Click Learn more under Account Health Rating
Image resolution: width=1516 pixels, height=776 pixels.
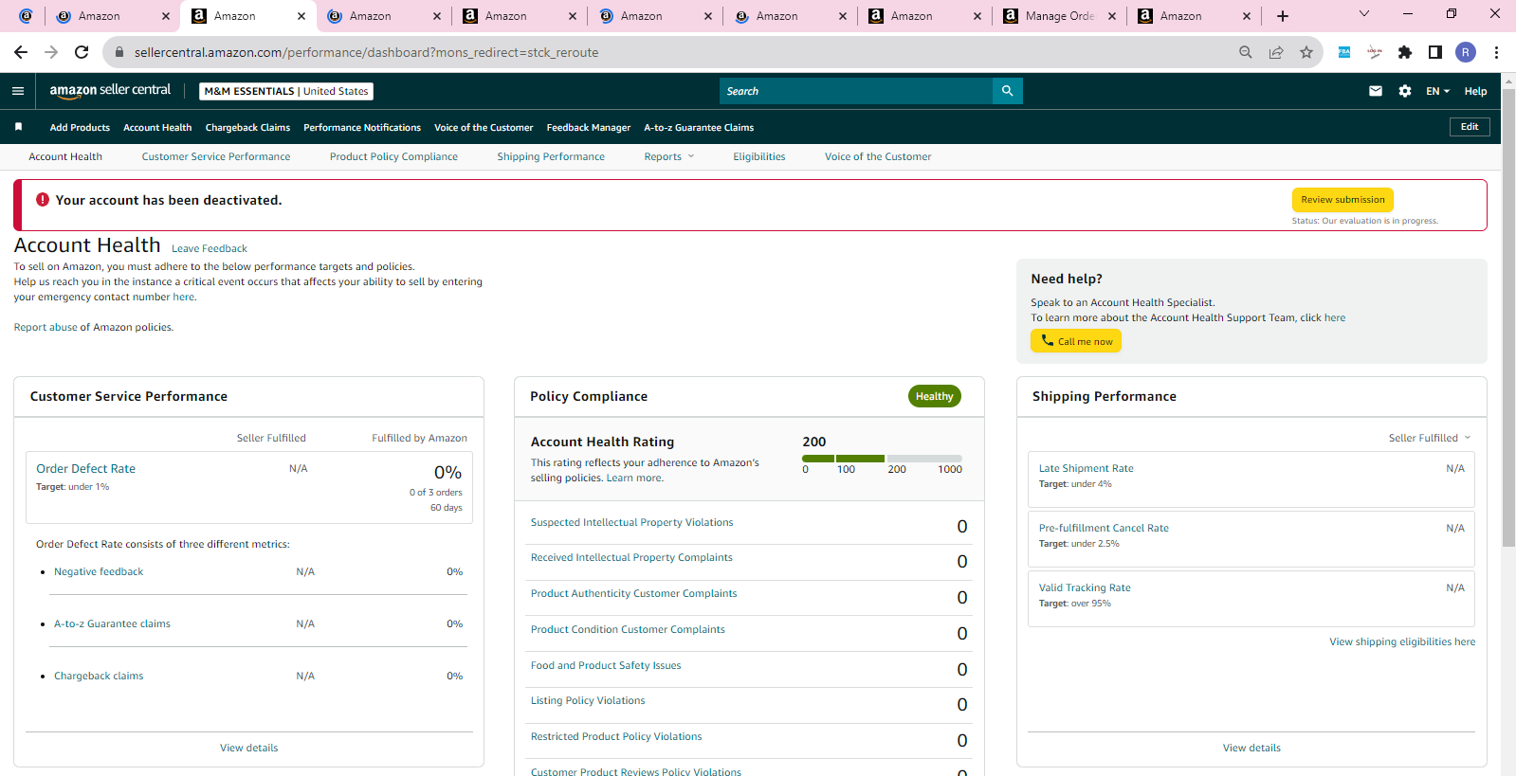click(634, 478)
